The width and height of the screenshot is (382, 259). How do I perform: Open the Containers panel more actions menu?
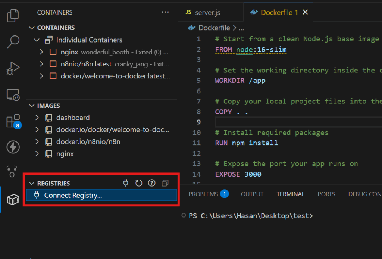point(165,12)
